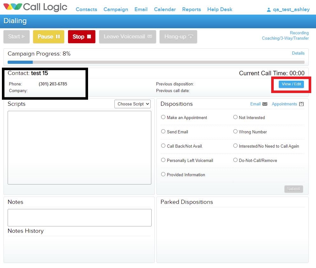Click the Hang-up phone button

[x=178, y=37]
